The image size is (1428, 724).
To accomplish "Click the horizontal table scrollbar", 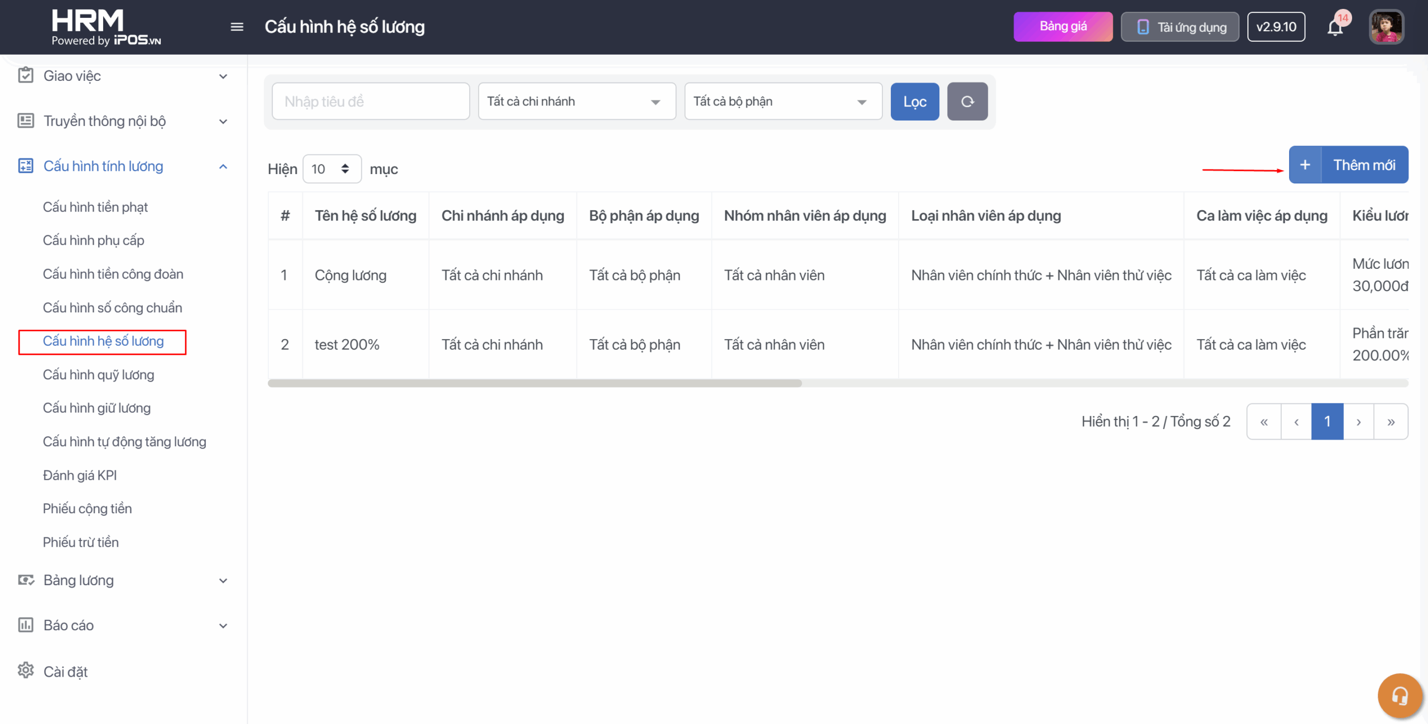I will [534, 383].
